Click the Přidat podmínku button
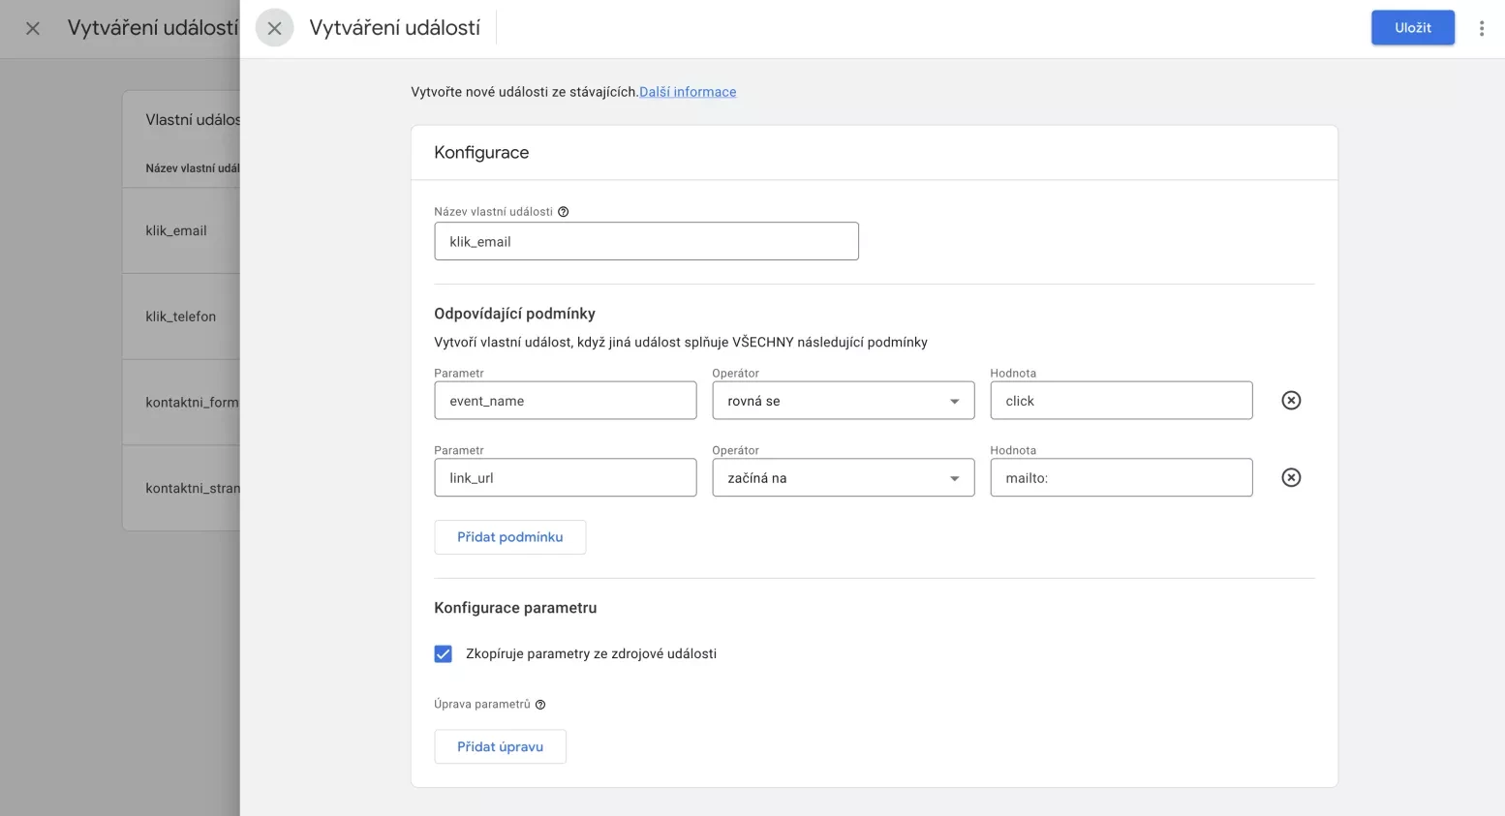 (x=509, y=537)
